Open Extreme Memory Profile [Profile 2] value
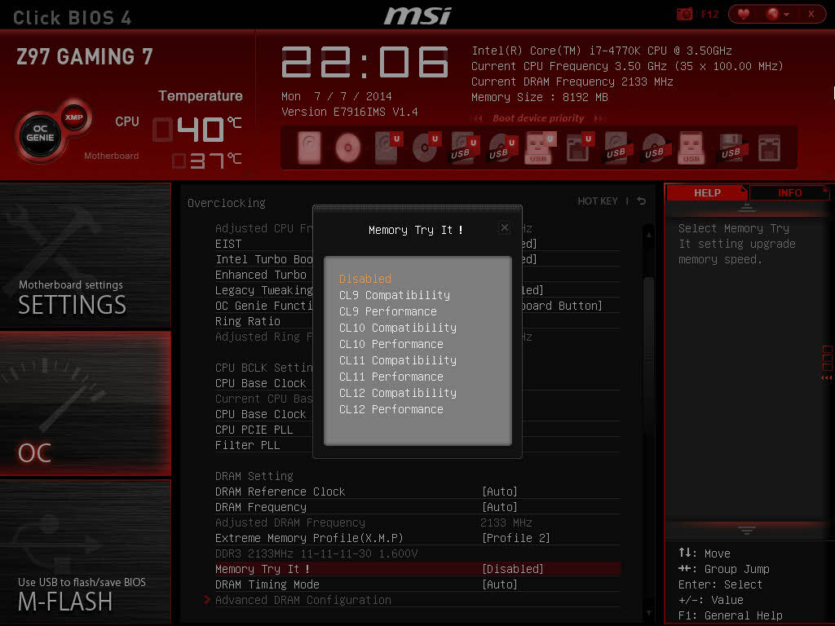This screenshot has height=626, width=835. [515, 538]
